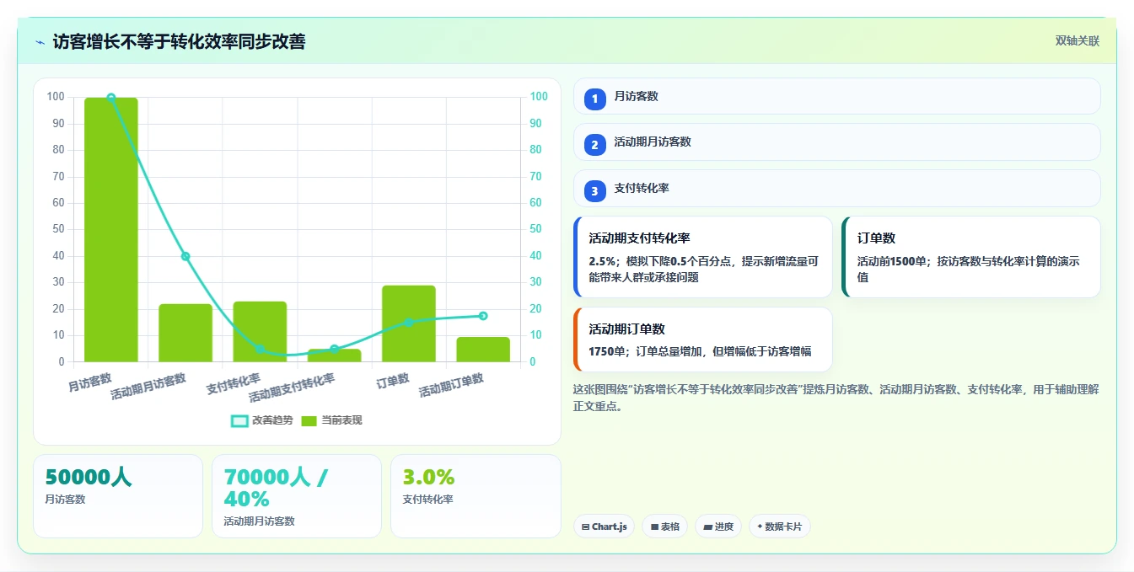Open the 订单数 info card
This screenshot has height=572, width=1134.
tap(971, 257)
